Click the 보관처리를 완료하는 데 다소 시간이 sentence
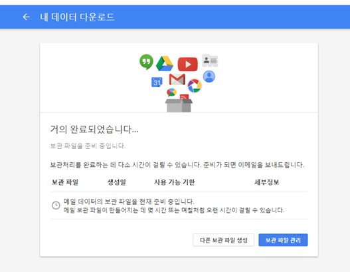This screenshot has height=272, width=350. pyautogui.click(x=177, y=165)
